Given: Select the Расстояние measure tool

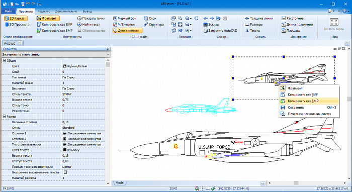Looking at the screenshot, I should 293,19.
